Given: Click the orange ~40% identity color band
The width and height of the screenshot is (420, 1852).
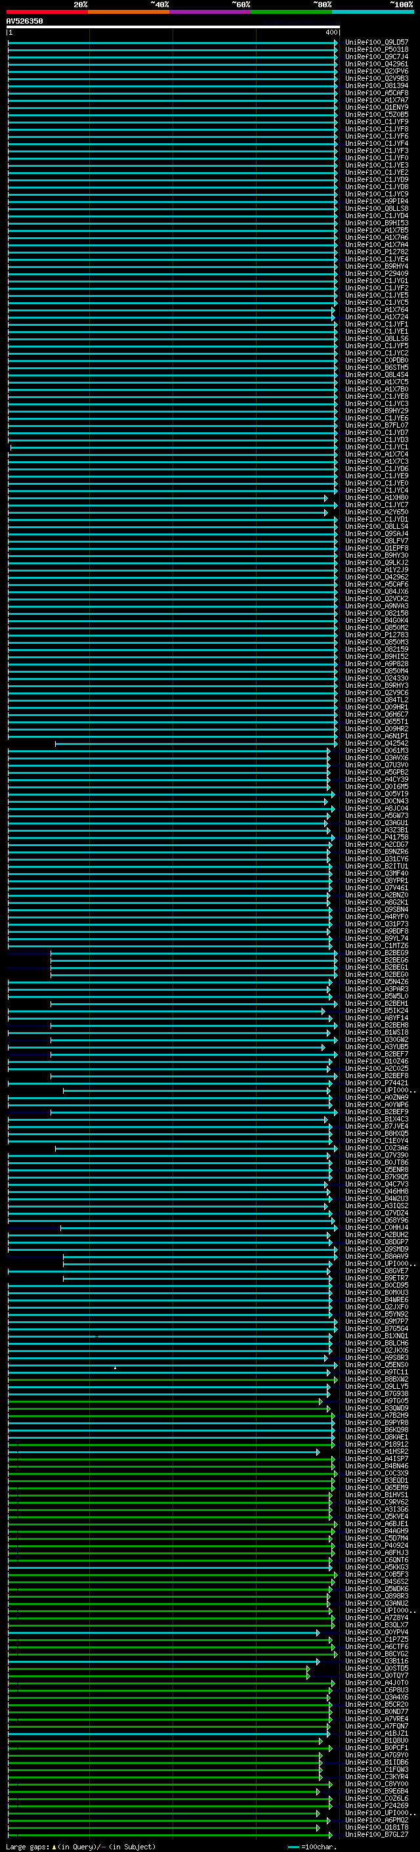Looking at the screenshot, I should [129, 12].
